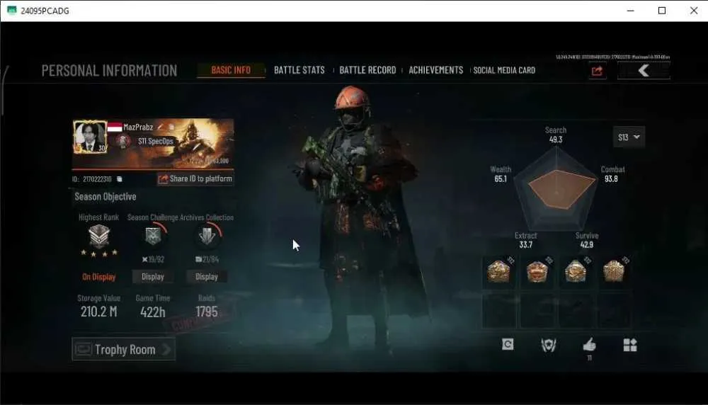The height and width of the screenshot is (405, 708).
Task: Copy player name using icon beside pencil
Action: (171, 127)
